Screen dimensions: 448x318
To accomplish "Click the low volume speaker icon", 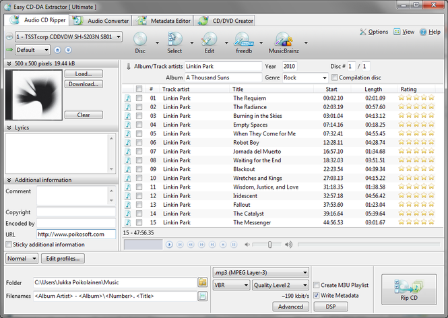I will (247, 245).
